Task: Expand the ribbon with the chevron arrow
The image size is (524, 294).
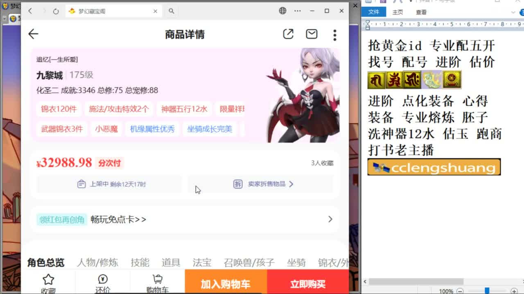Action: pyautogui.click(x=513, y=12)
